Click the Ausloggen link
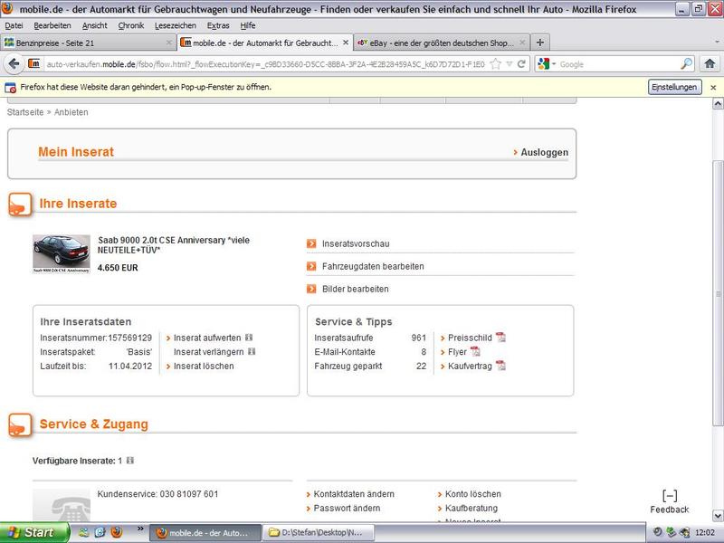The height and width of the screenshot is (543, 724). (545, 152)
